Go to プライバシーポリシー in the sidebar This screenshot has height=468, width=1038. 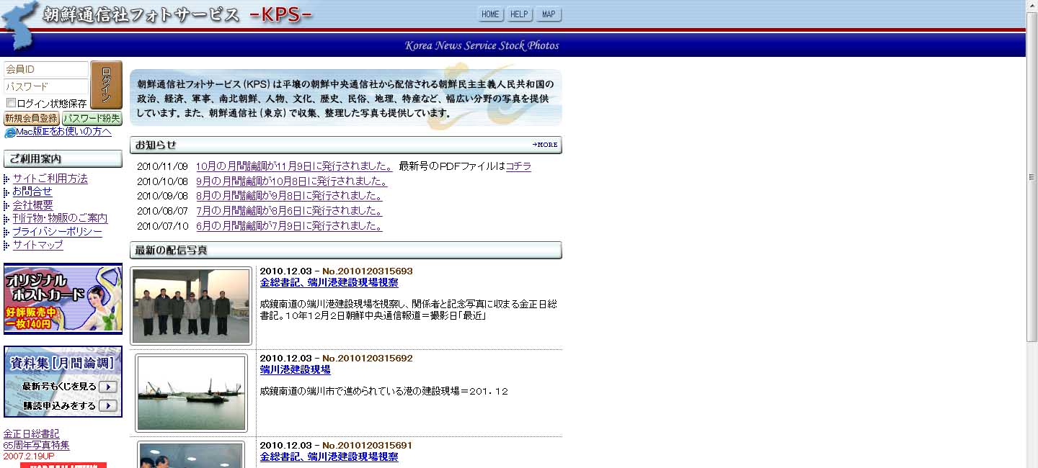tap(57, 232)
